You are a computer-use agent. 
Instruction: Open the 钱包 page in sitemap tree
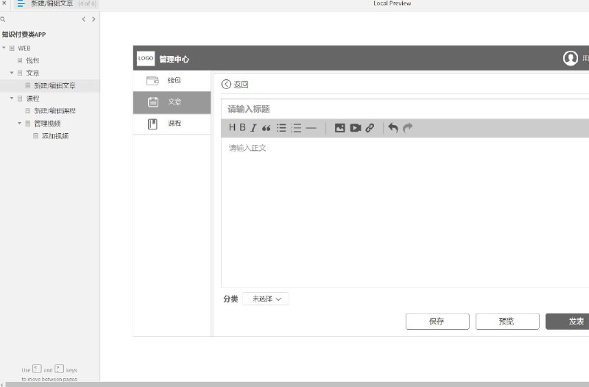32,60
